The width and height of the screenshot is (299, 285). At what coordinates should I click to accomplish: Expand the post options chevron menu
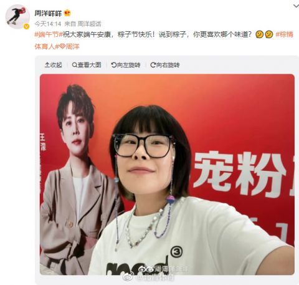click(296, 6)
